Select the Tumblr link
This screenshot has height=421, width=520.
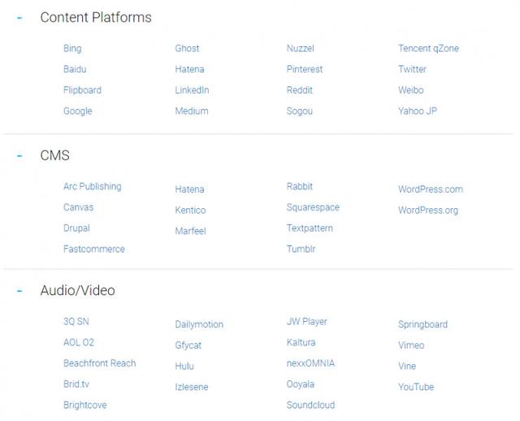tap(301, 250)
